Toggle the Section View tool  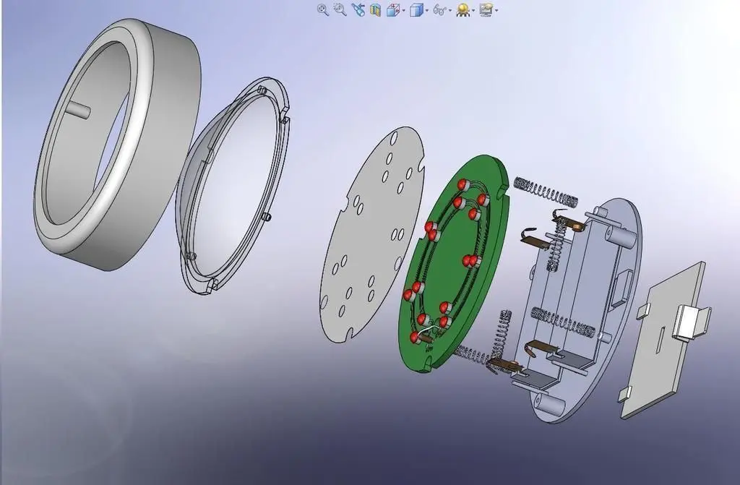pos(375,10)
